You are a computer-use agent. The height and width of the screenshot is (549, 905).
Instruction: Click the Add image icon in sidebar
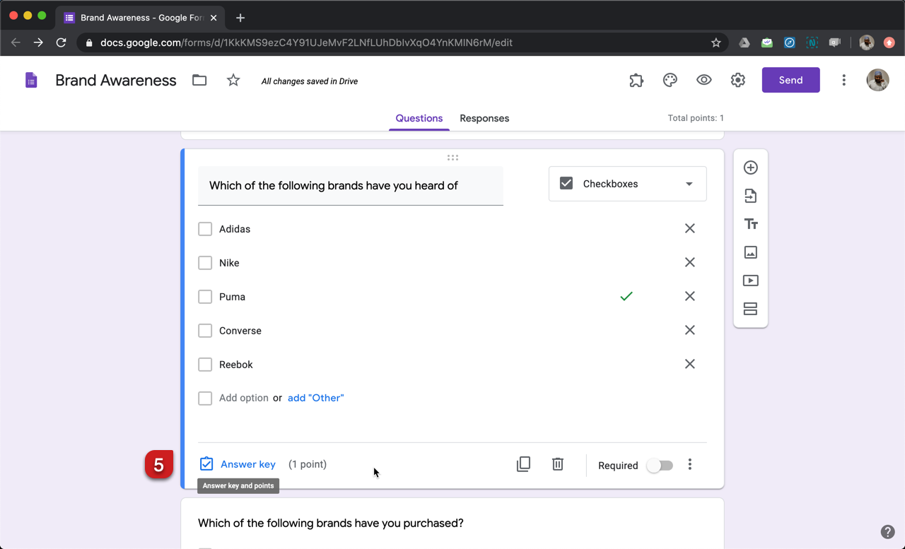click(x=750, y=252)
